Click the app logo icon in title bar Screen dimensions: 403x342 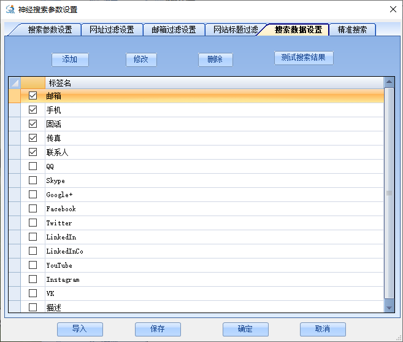coord(10,9)
